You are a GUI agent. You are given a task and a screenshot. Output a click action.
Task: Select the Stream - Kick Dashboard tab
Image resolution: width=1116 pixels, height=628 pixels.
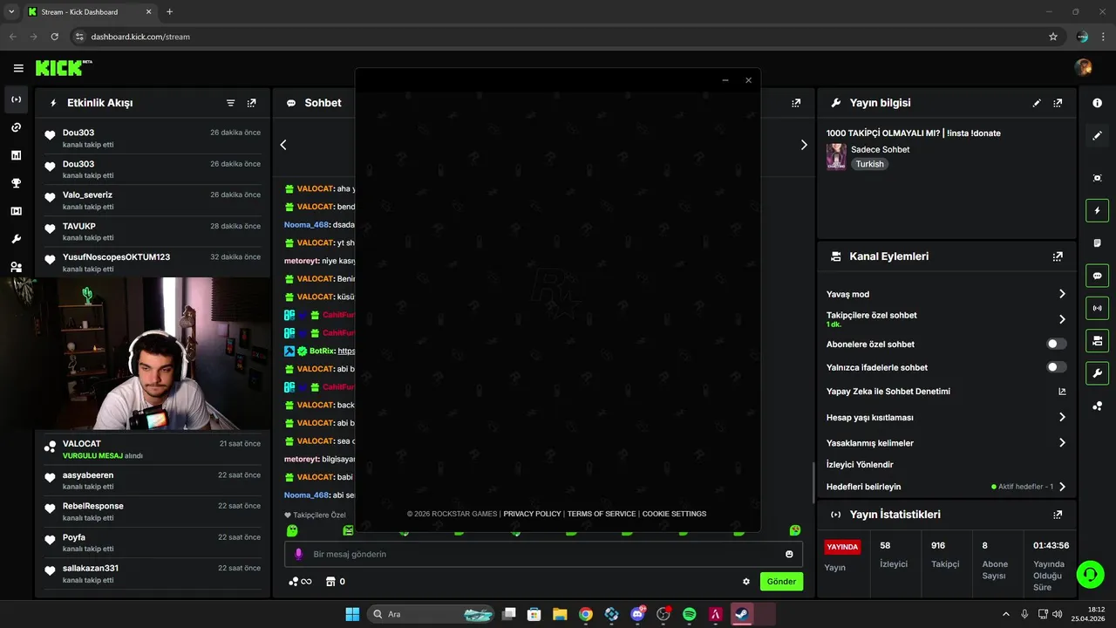pyautogui.click(x=90, y=12)
